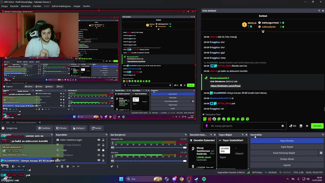Show the Resim Slayt Gösterisi source

coord(99,145)
